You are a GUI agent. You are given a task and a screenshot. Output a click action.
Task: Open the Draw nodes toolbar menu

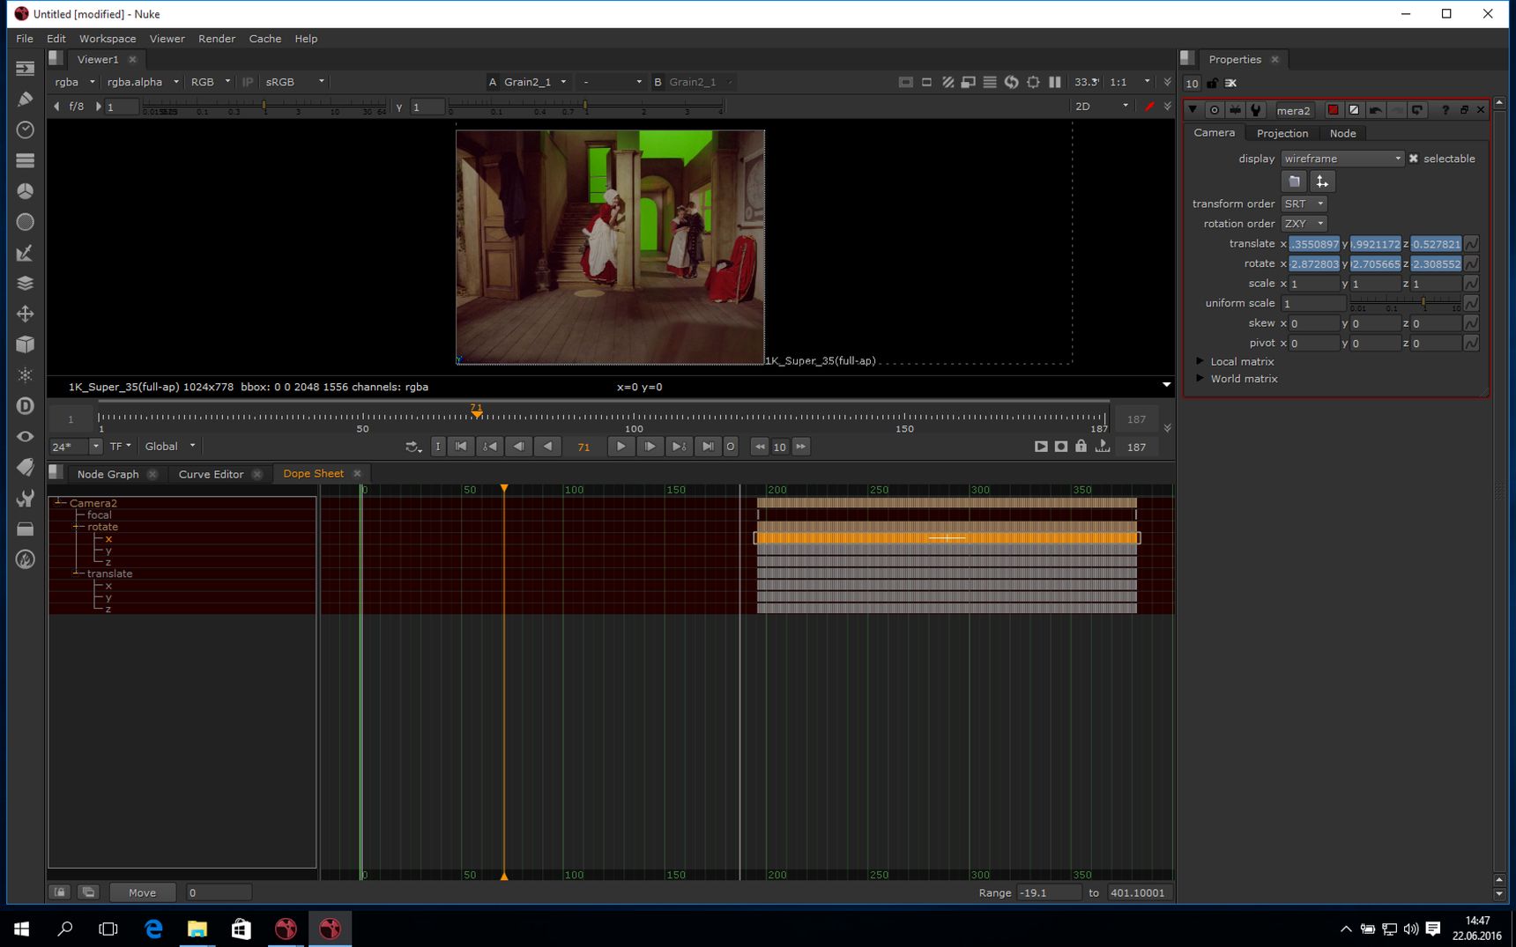[x=25, y=99]
